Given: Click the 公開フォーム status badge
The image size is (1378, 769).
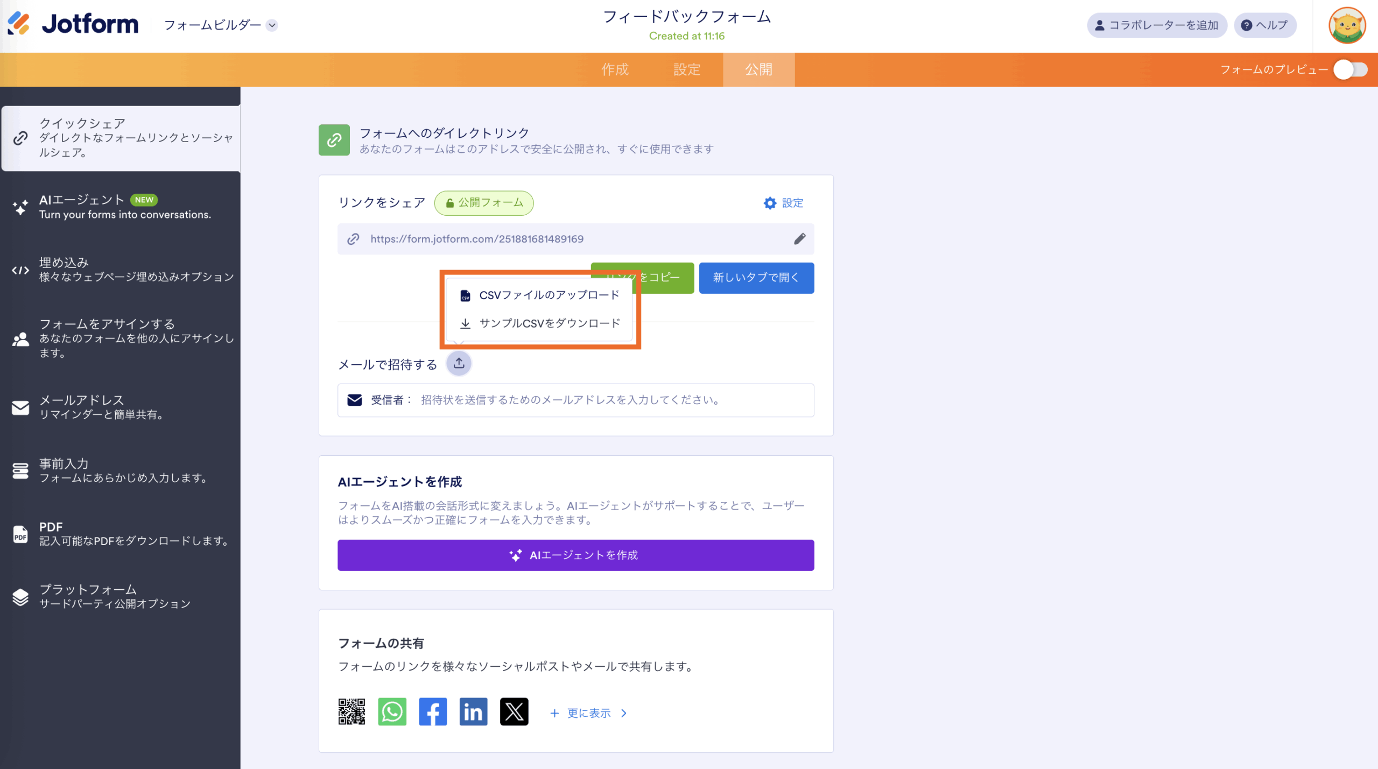Looking at the screenshot, I should click(x=484, y=203).
